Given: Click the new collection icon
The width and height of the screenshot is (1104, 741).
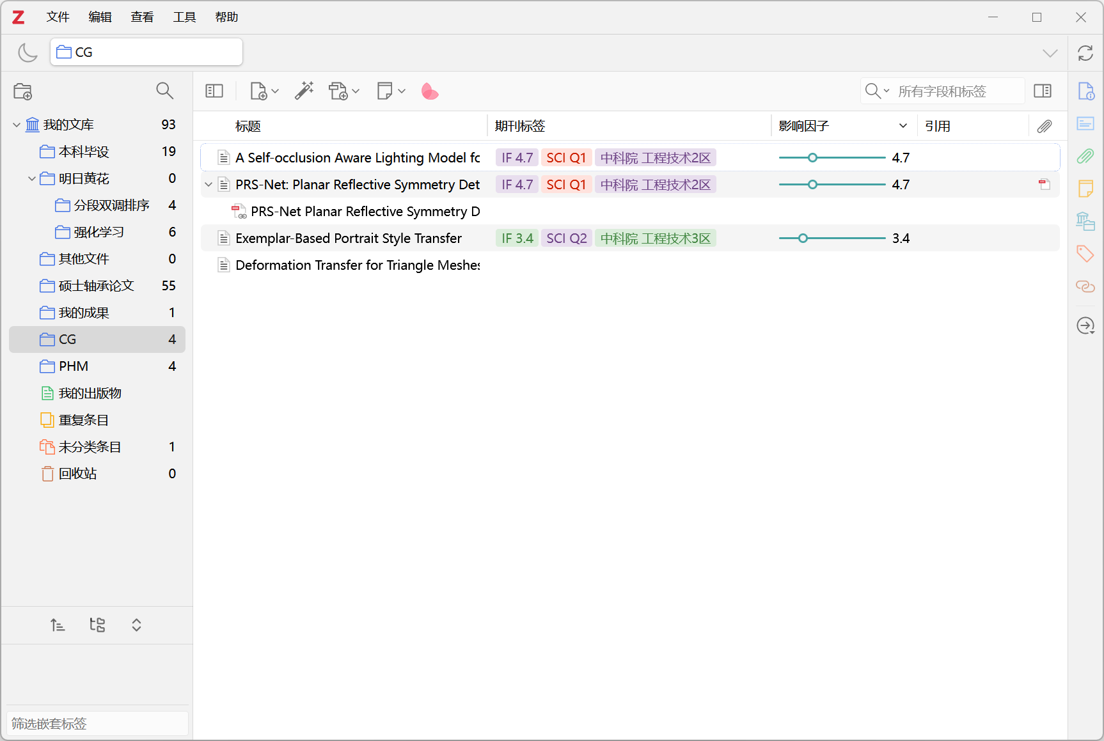Looking at the screenshot, I should 23,91.
